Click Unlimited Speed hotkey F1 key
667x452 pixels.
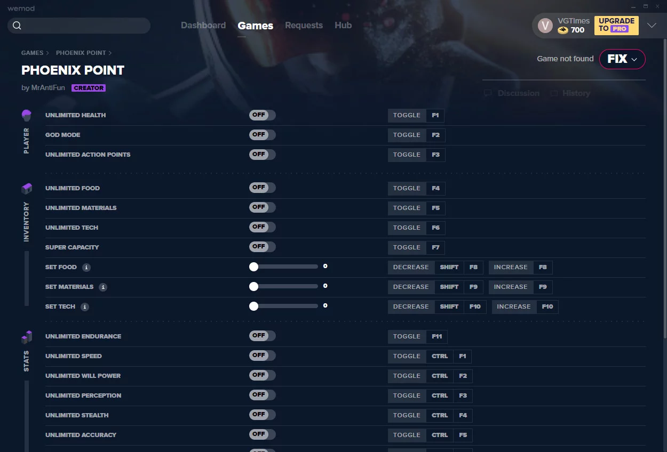[463, 356]
